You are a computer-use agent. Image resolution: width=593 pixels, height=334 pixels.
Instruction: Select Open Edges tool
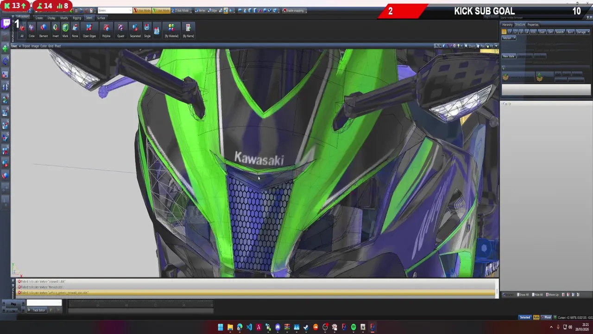click(89, 31)
